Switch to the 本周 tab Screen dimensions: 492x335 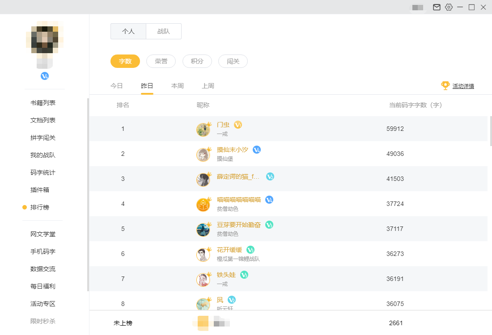178,86
